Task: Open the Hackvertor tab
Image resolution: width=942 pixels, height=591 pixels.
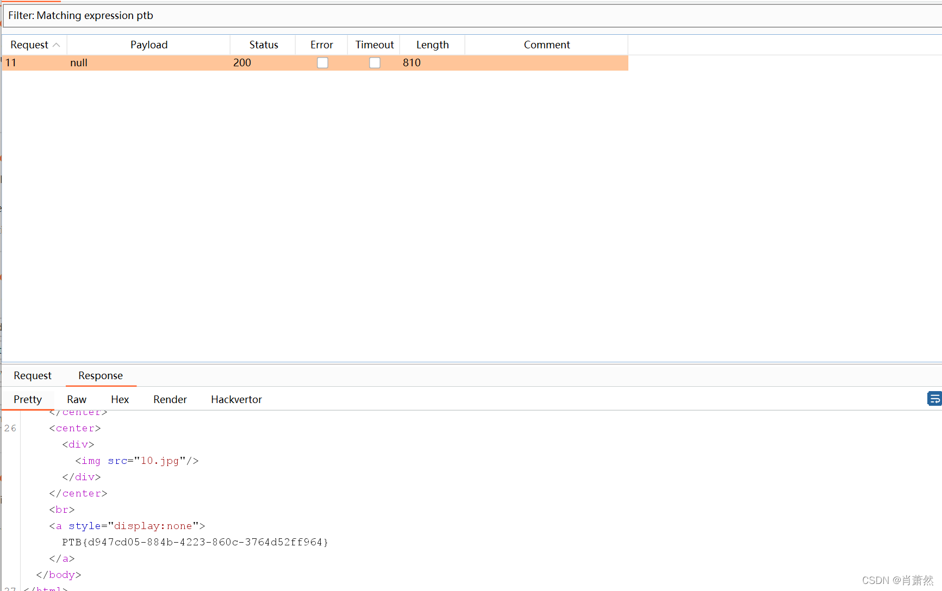Action: pyautogui.click(x=236, y=399)
